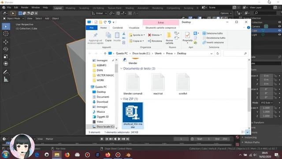Click Questo PC in the breadcrumb
Image resolution: width=282 pixels, height=159 pixels.
point(122,53)
